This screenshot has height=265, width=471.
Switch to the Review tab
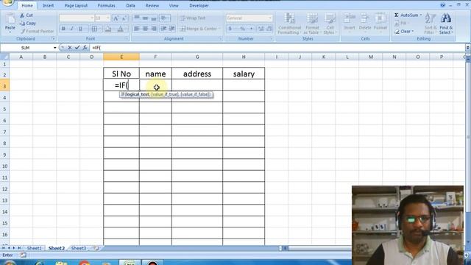click(152, 5)
